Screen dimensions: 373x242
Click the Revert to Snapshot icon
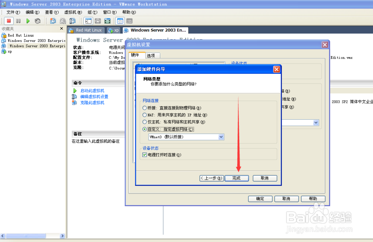point(63,21)
